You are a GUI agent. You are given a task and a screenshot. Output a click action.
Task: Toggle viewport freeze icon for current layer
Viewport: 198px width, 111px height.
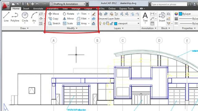tap(108, 23)
